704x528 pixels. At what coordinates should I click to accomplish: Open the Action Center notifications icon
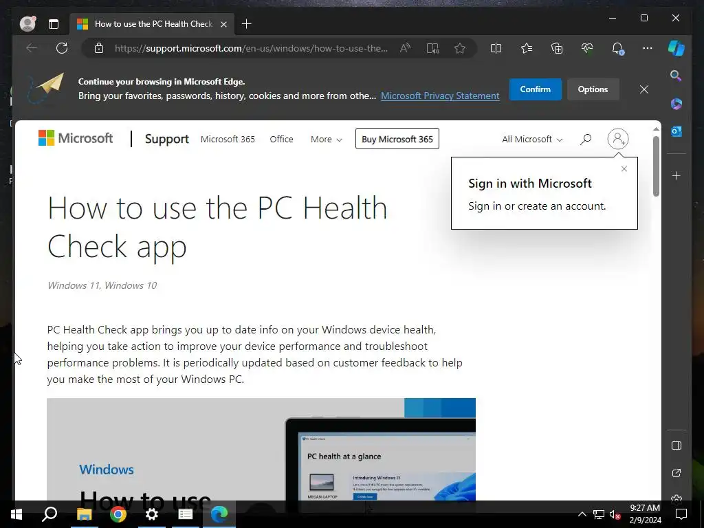(x=681, y=514)
